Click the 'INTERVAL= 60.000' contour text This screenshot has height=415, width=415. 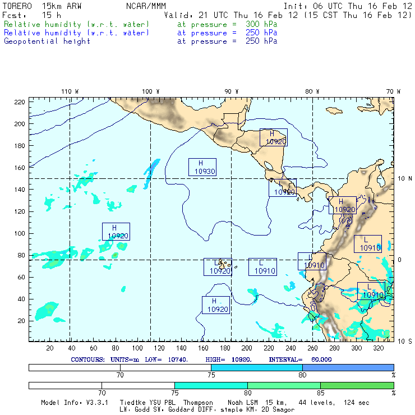300,359
